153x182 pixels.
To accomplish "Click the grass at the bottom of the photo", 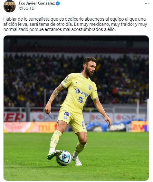I will 76,173.
